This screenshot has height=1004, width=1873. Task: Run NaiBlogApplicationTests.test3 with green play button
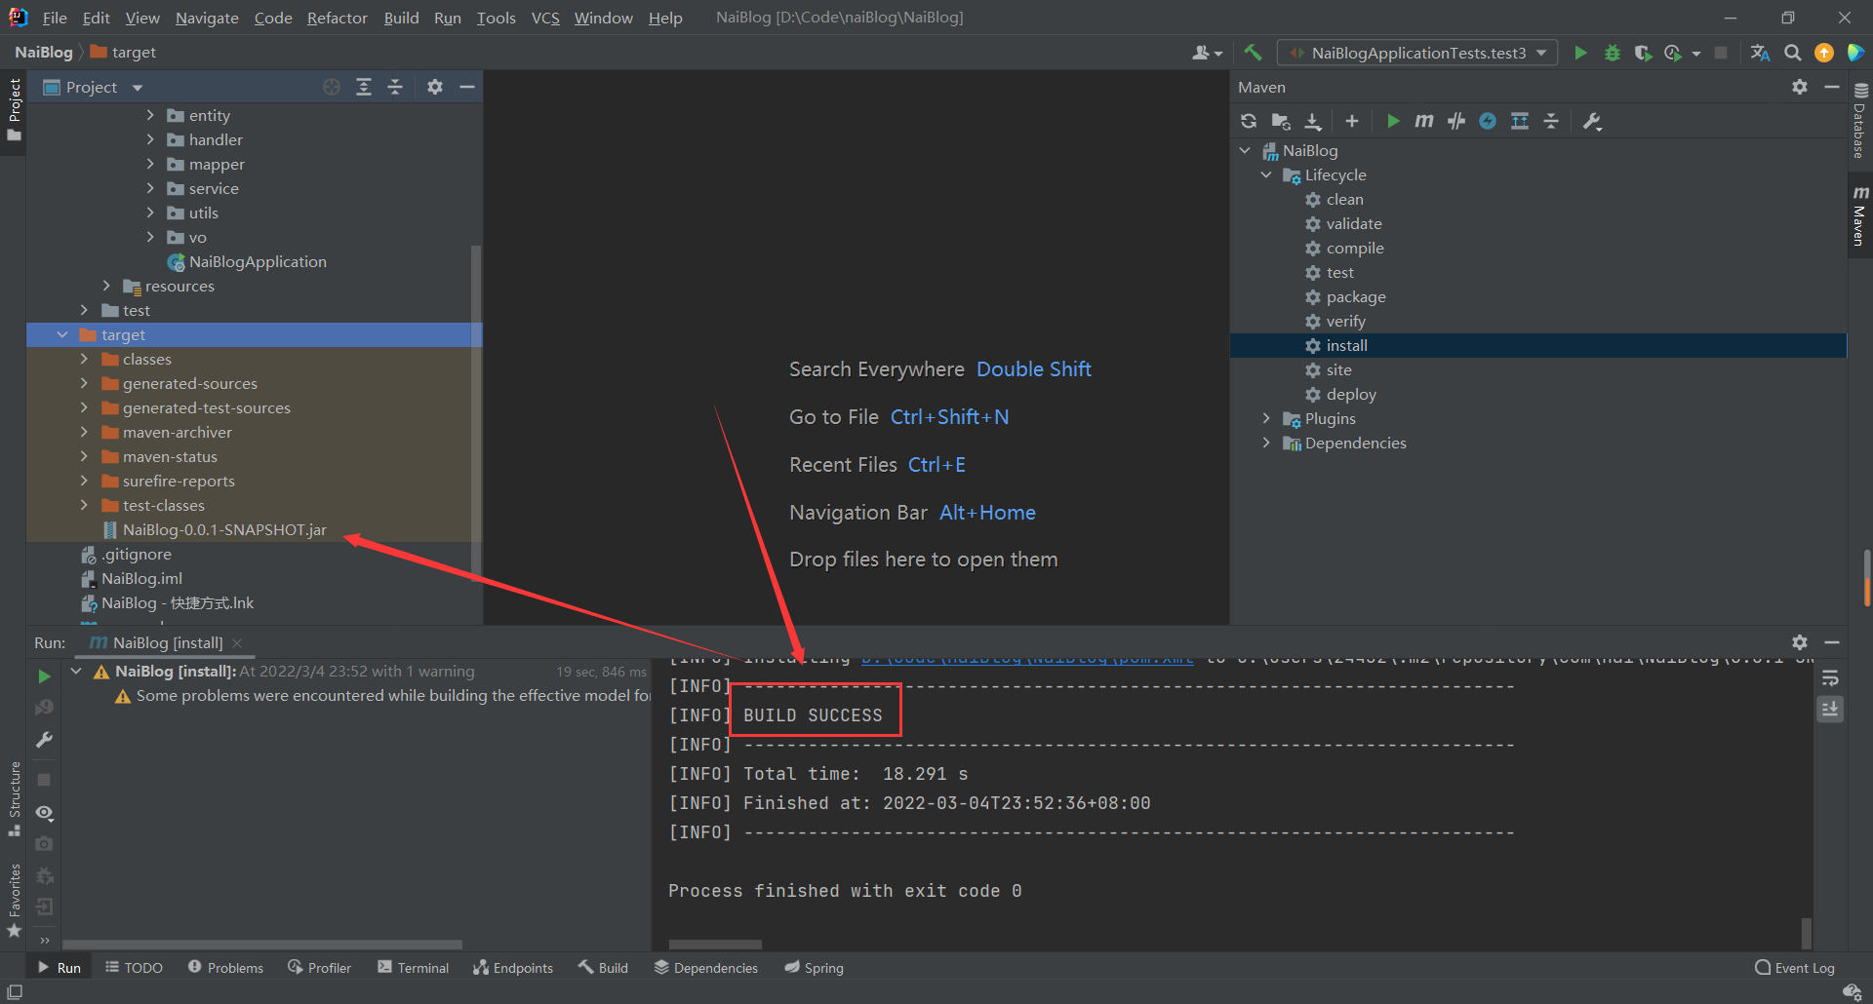coord(1580,53)
